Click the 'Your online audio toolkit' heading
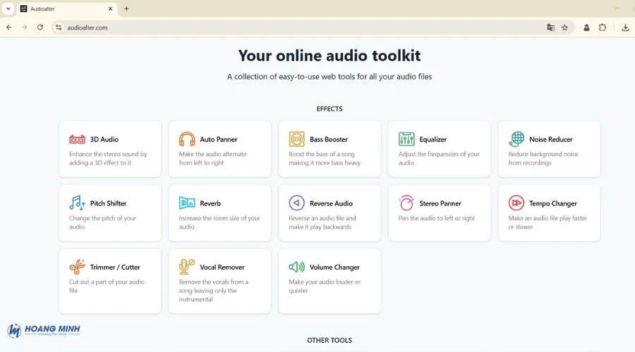The height and width of the screenshot is (352, 635). coord(329,56)
